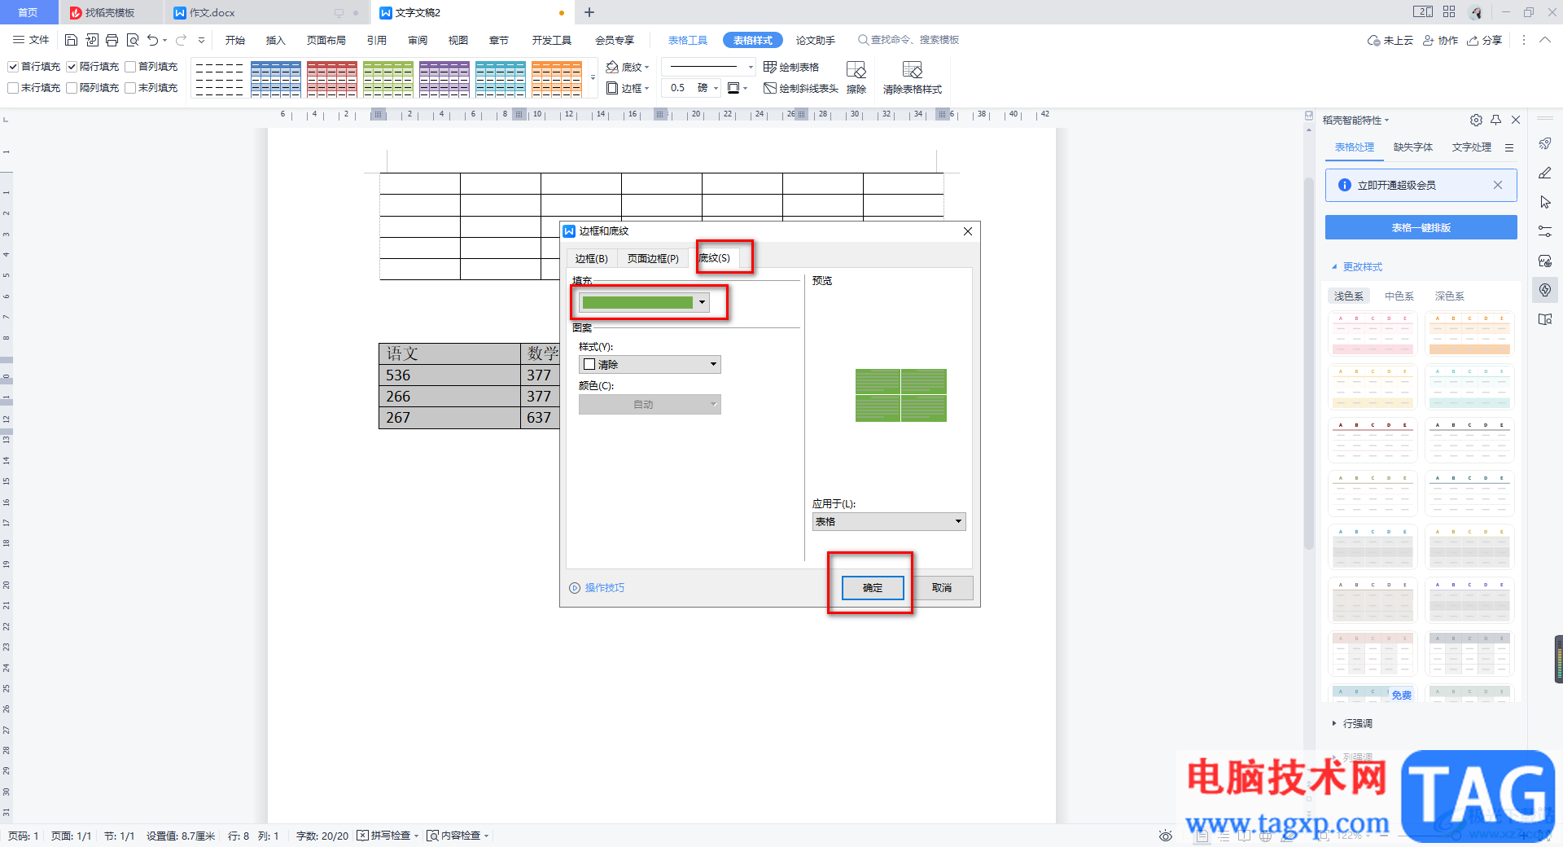Click the 协作 collaborate button

coord(1440,40)
